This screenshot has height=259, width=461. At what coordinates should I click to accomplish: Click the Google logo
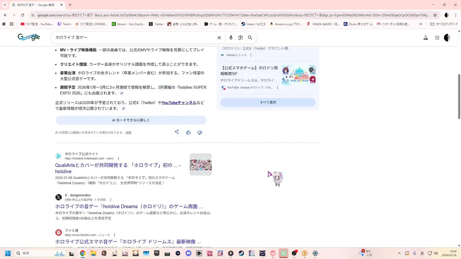[x=29, y=37]
